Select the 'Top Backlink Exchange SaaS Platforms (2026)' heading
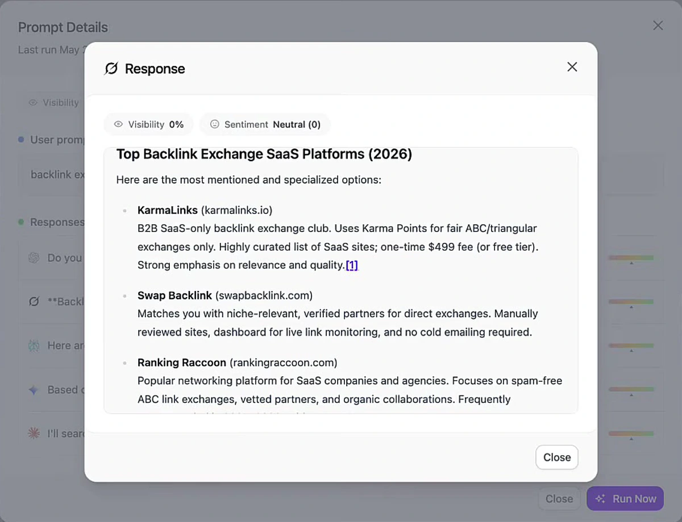Screen dimensions: 682x522 coord(264,154)
